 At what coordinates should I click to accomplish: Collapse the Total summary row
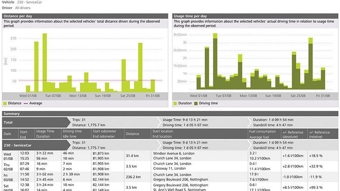coord(9,122)
